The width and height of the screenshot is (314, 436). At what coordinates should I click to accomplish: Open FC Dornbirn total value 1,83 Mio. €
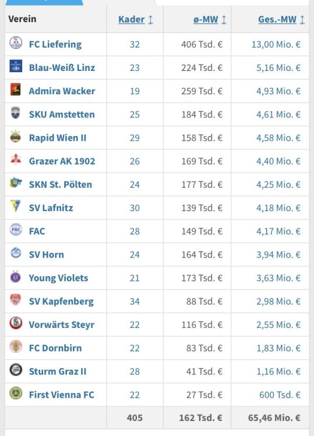coord(278,348)
